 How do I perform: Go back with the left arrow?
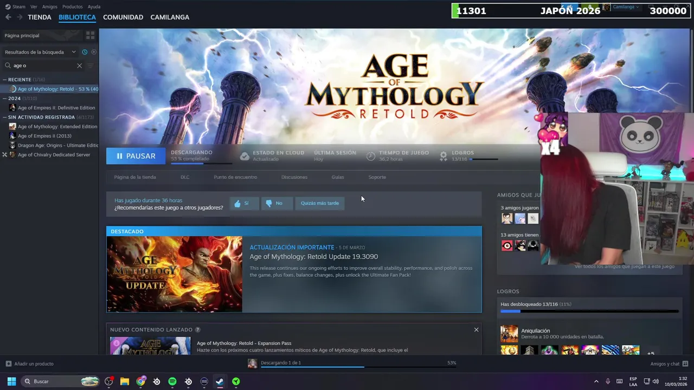click(x=8, y=17)
